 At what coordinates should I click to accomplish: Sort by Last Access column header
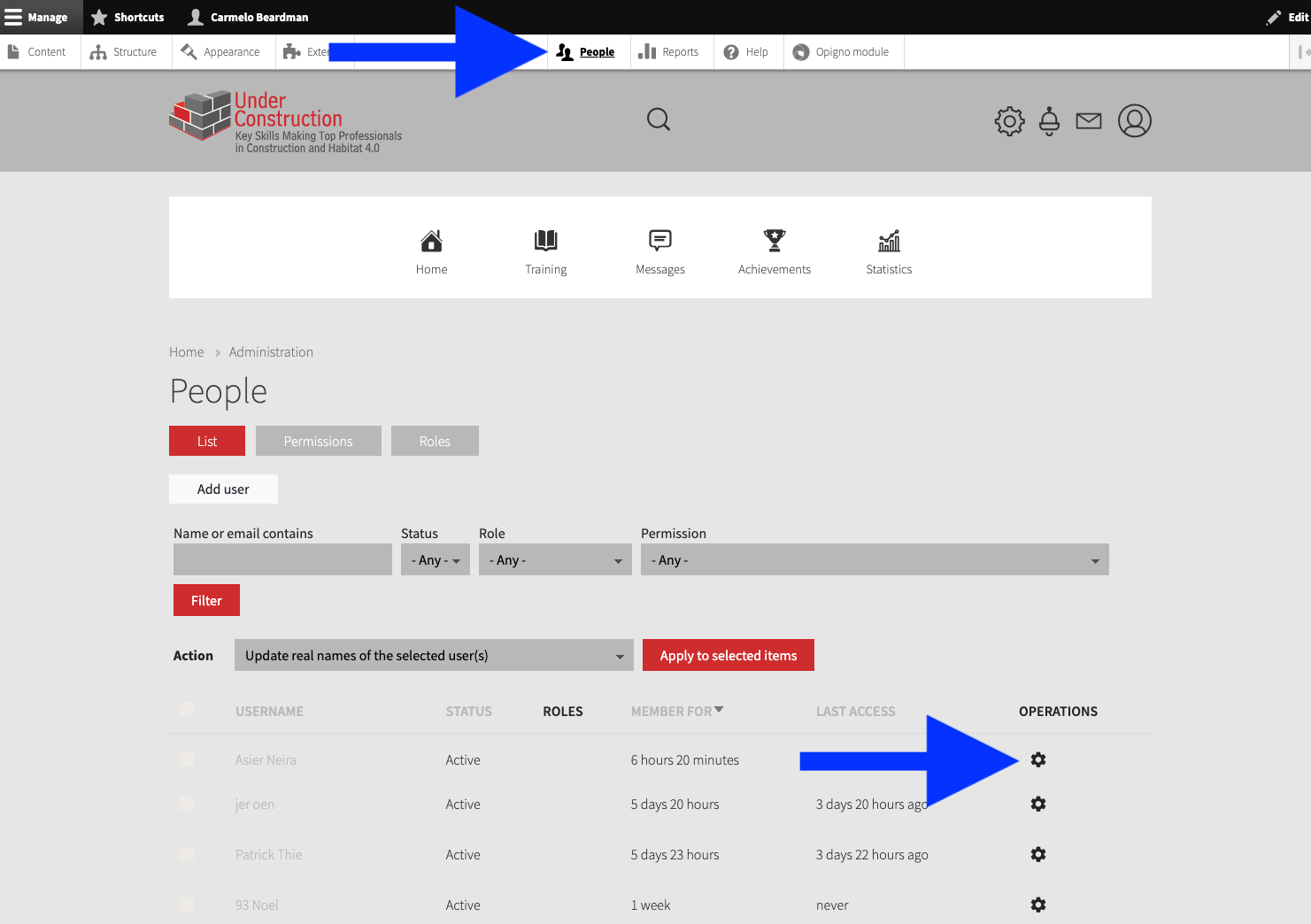[x=856, y=712]
